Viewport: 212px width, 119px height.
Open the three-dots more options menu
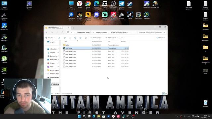tap(122, 38)
